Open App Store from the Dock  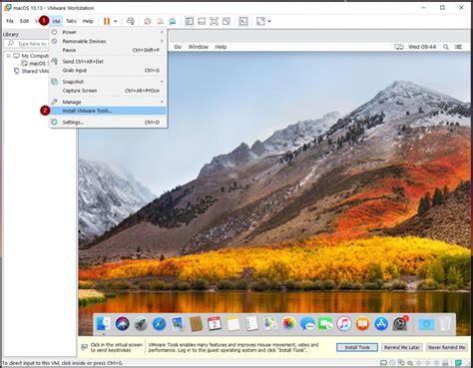coord(381,323)
